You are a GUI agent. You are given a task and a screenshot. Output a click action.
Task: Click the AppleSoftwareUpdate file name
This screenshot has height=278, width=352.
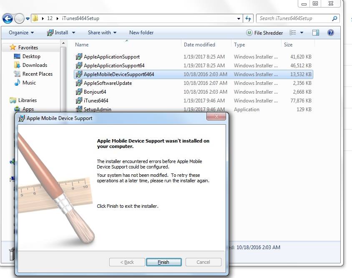point(108,83)
